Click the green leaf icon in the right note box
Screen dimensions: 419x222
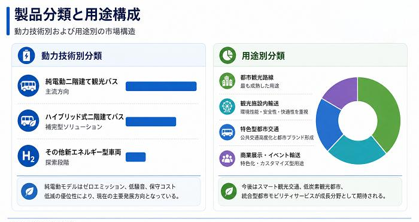pos(229,191)
